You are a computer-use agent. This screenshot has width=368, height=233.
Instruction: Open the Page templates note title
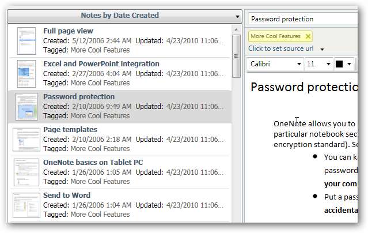click(70, 130)
